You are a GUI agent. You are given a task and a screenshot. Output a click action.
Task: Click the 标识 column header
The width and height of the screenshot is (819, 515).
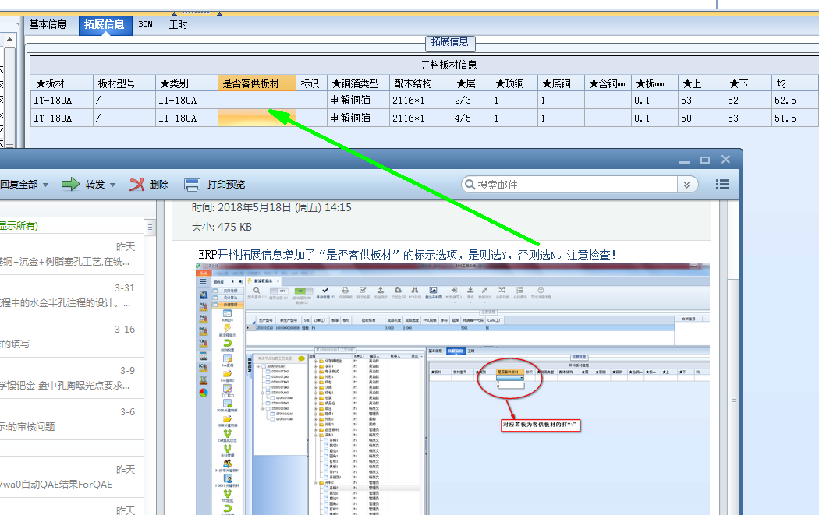pos(311,83)
